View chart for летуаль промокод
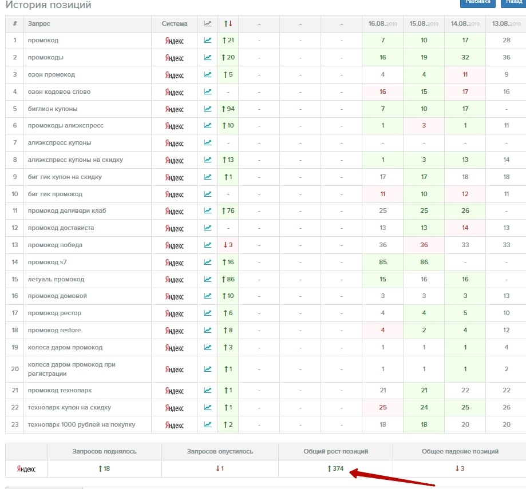 208,279
